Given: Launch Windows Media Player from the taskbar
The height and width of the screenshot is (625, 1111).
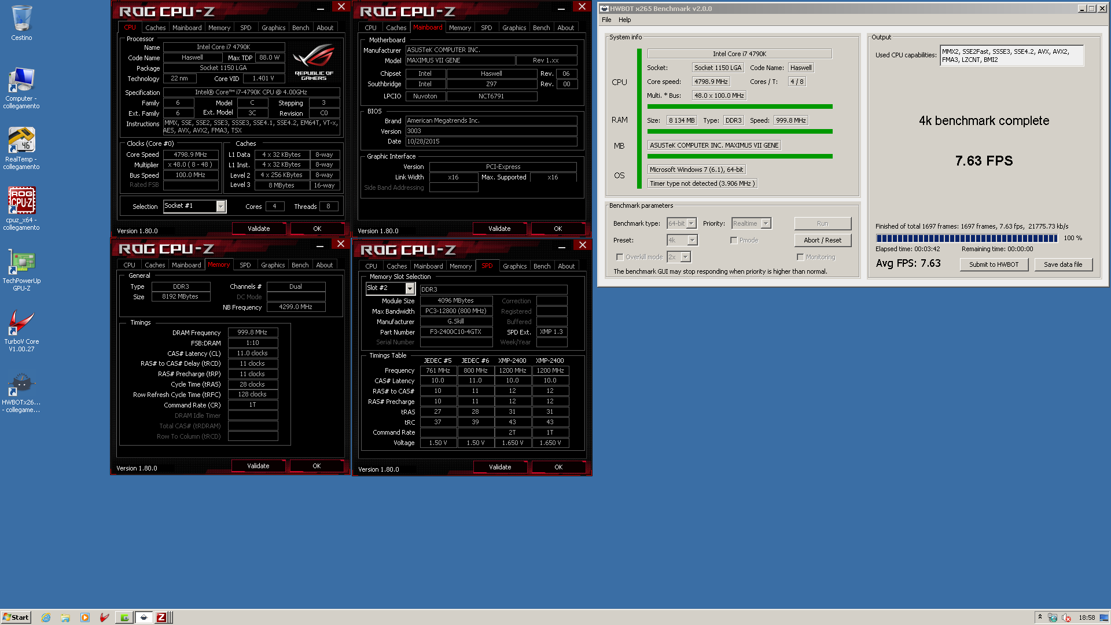Looking at the screenshot, I should pyautogui.click(x=85, y=617).
